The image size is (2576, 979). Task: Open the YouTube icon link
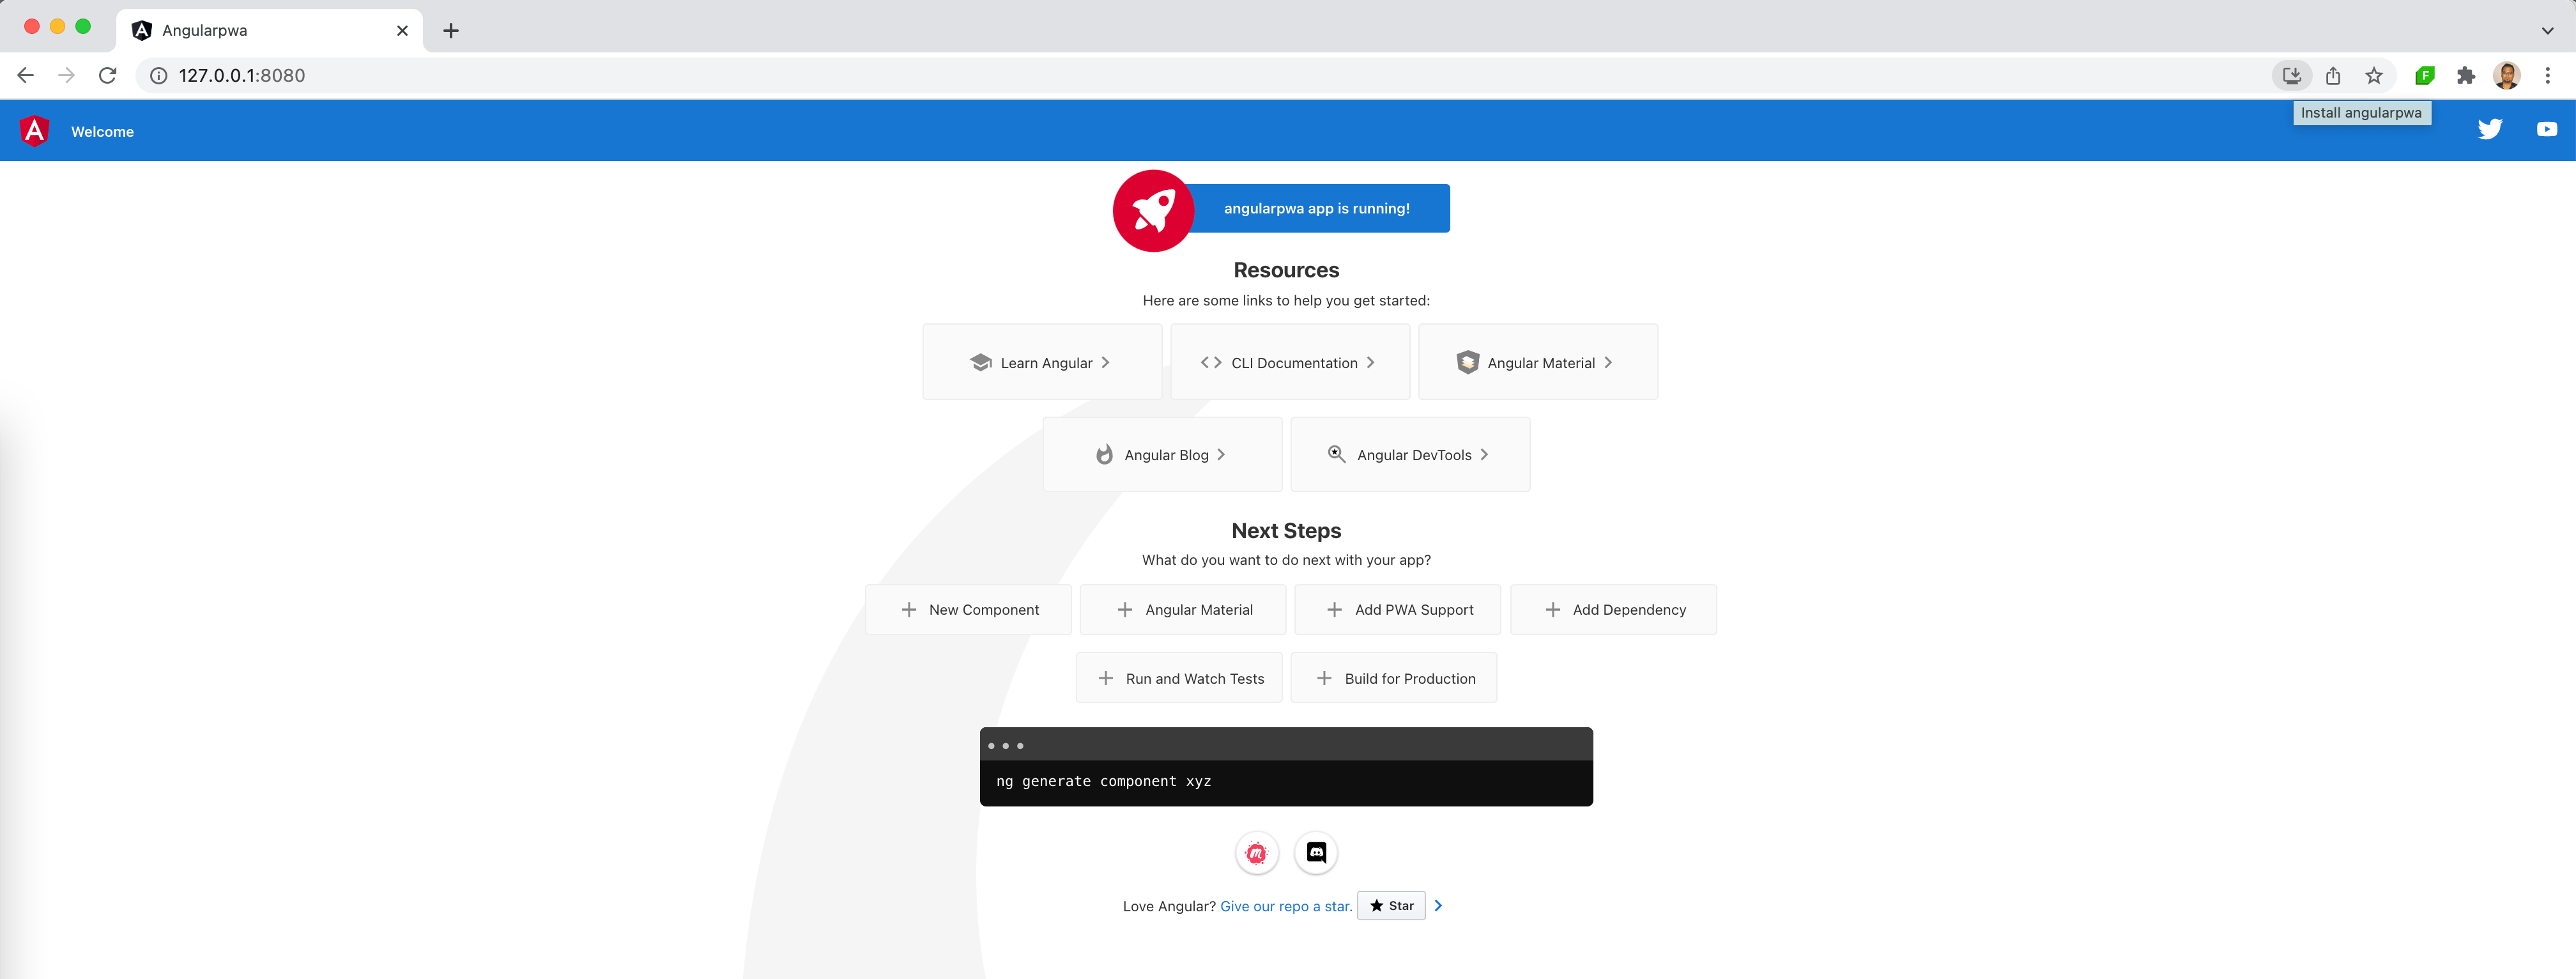2547,129
